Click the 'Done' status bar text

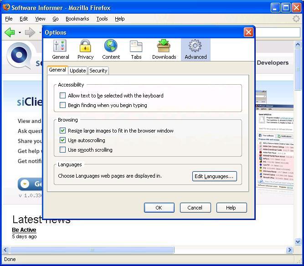click(x=10, y=259)
